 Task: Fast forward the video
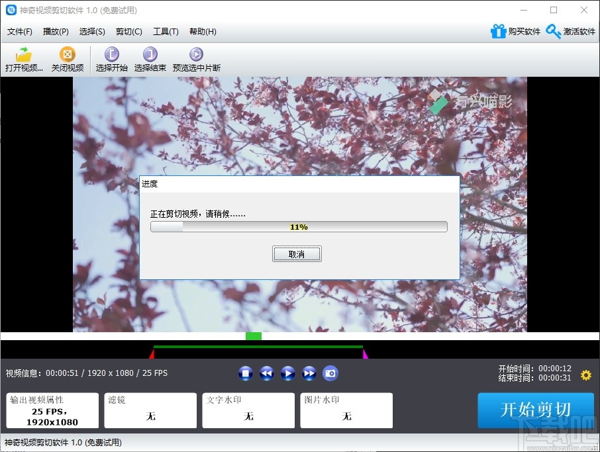(309, 373)
